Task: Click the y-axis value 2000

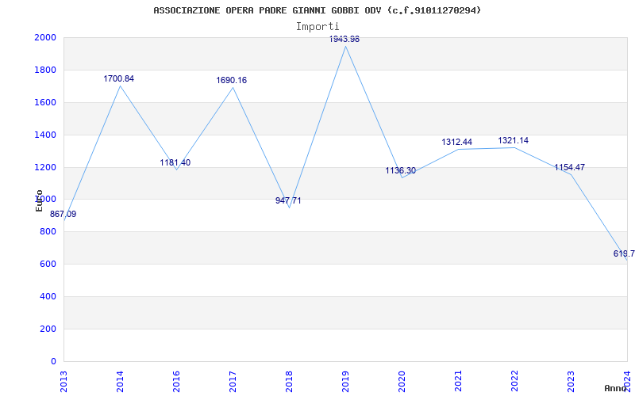Action: point(44,37)
